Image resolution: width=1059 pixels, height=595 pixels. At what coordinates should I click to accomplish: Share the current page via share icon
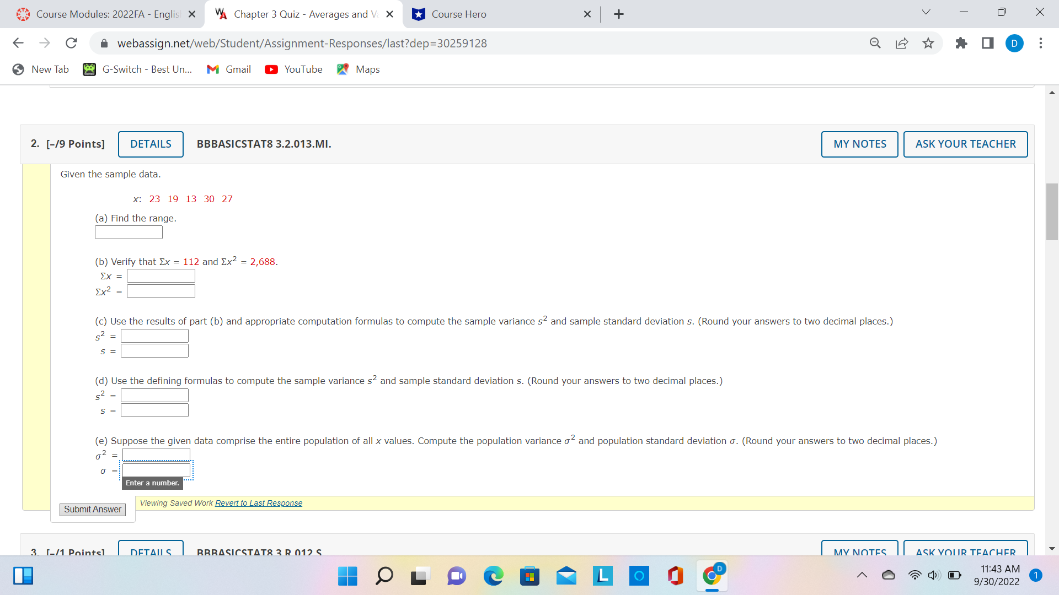point(902,43)
